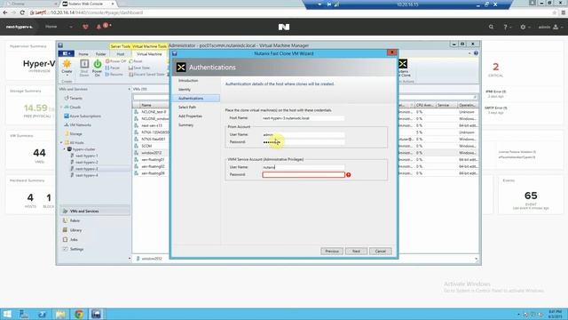Viewport: 568px width, 320px height.
Task: Collapse hyperv-cluster tree node
Action: click(x=65, y=149)
